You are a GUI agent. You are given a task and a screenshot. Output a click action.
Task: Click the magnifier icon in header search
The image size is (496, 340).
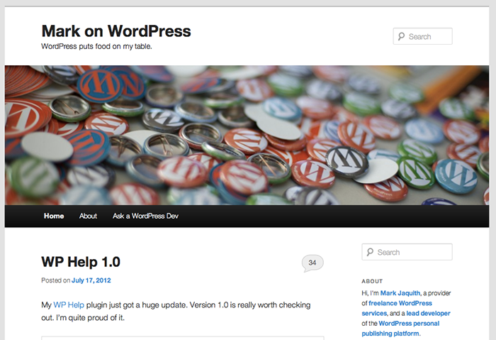[x=402, y=37]
